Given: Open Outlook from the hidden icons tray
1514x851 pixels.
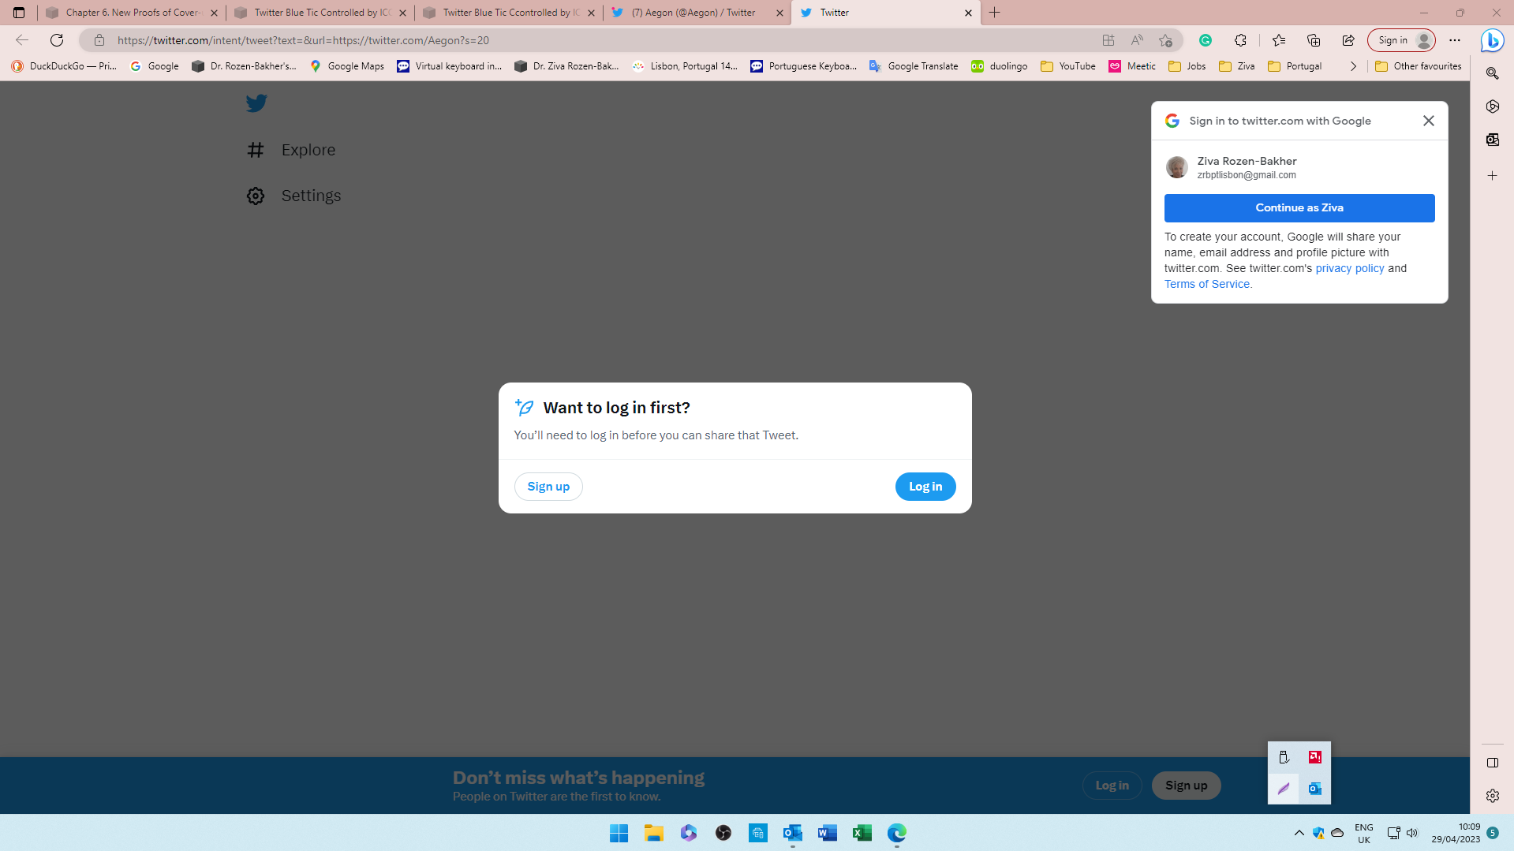Looking at the screenshot, I should (1314, 788).
